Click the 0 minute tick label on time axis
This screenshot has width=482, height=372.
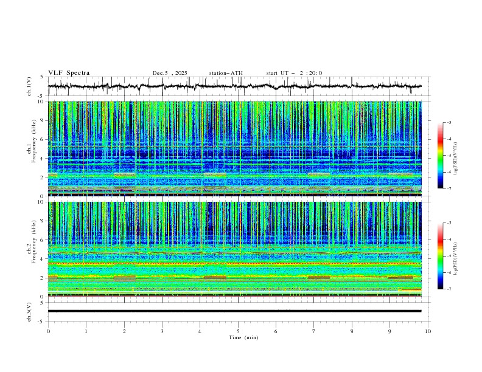pyautogui.click(x=48, y=331)
